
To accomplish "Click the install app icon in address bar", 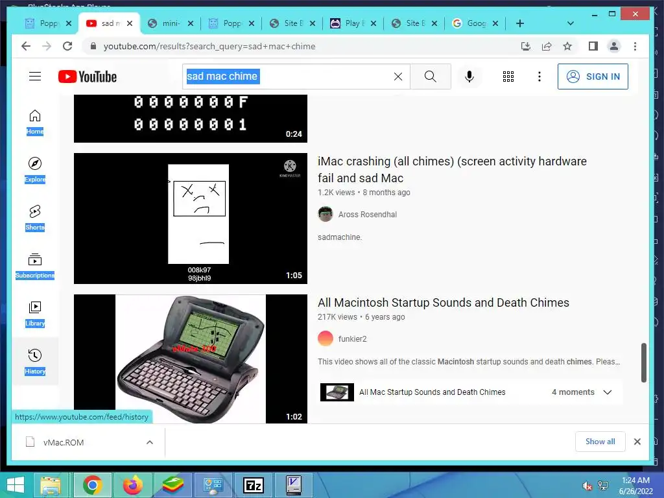I will click(x=526, y=46).
